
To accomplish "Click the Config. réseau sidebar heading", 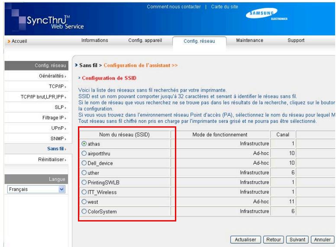I will click(36, 65).
